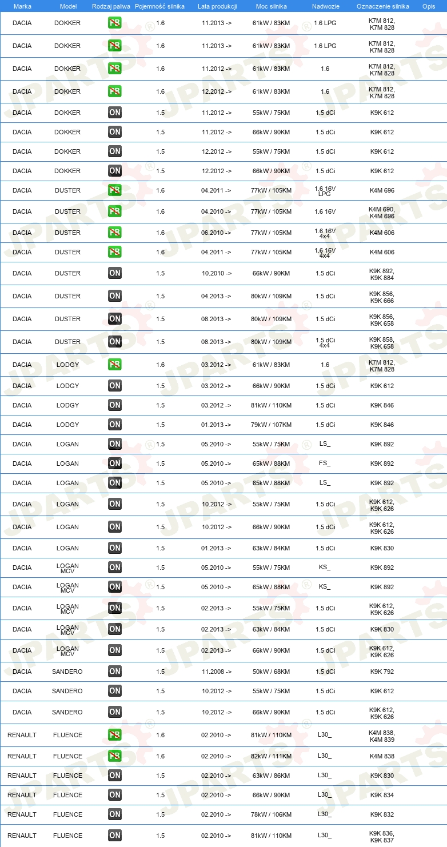Screen dimensions: 447x847
Task: Click the Model column header
Action: 68,6
